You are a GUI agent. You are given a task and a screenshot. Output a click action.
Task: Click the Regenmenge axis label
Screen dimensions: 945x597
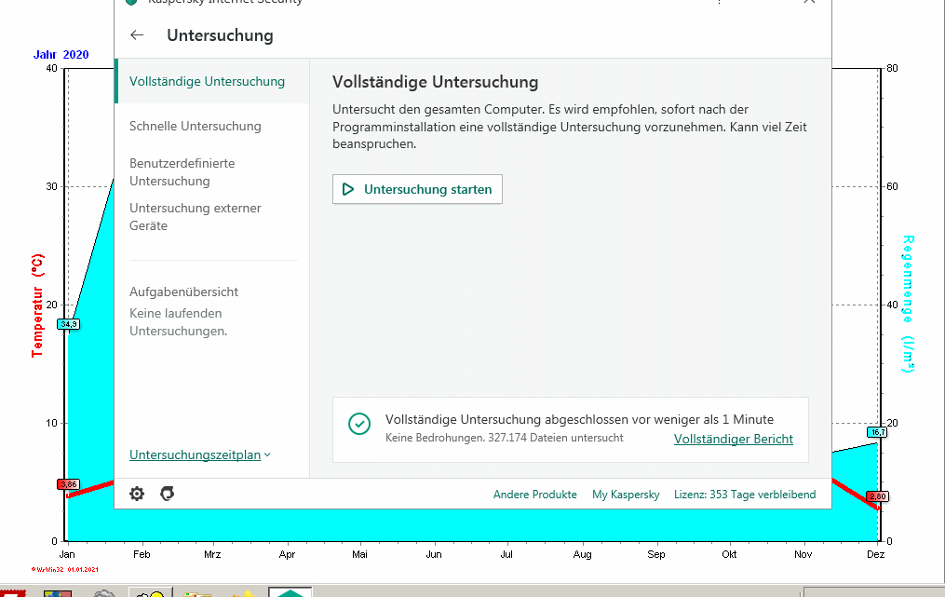[908, 304]
